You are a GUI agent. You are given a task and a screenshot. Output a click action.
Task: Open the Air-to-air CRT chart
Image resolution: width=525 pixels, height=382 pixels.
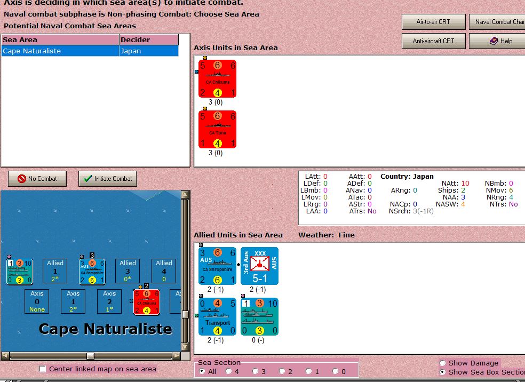pyautogui.click(x=434, y=22)
